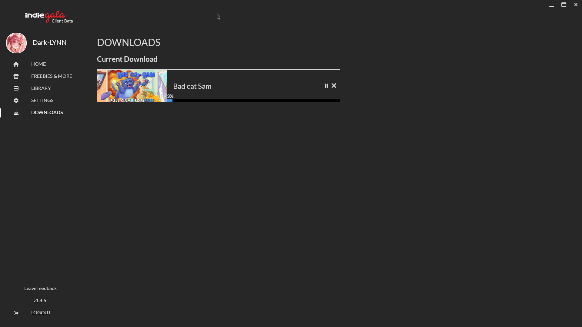Select the DOWNLOADS sidebar entry
Image resolution: width=582 pixels, height=327 pixels.
click(x=47, y=112)
